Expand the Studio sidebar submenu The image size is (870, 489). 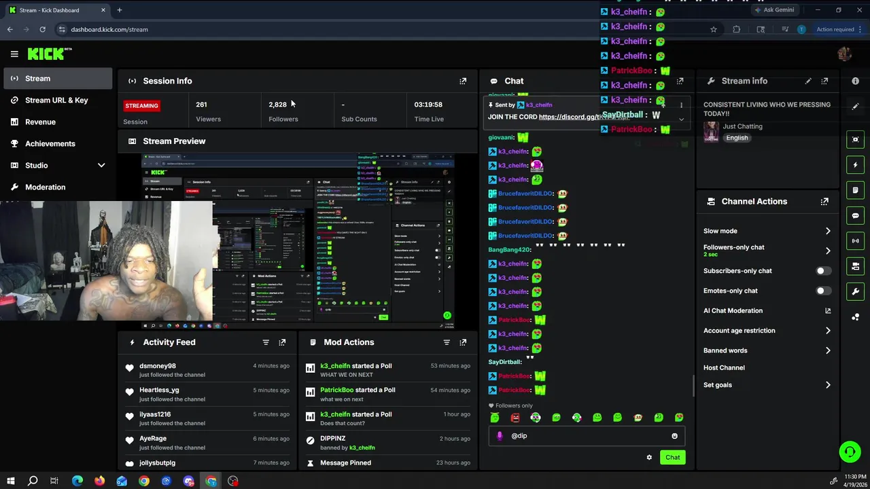tap(101, 165)
